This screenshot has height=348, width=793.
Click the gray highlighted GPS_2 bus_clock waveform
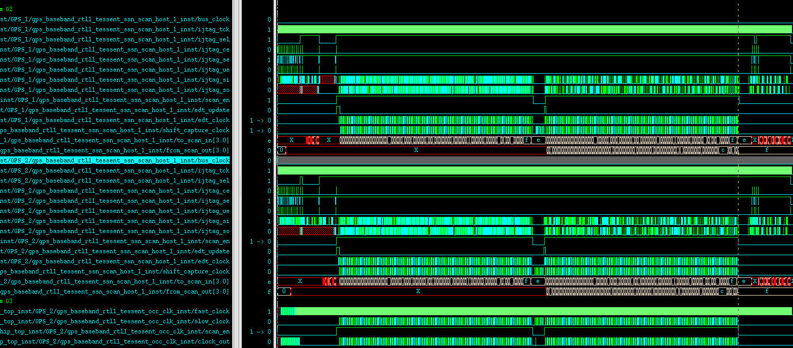click(505, 160)
